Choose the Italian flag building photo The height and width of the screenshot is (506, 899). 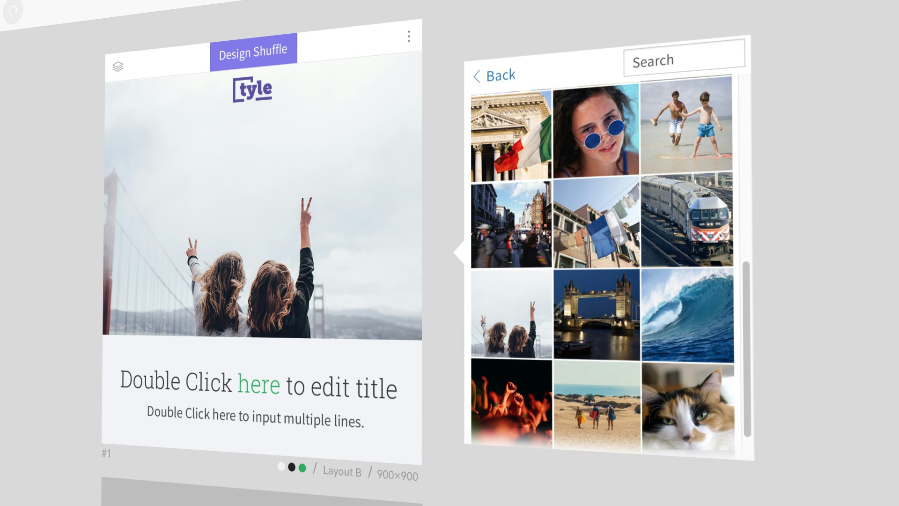511,136
